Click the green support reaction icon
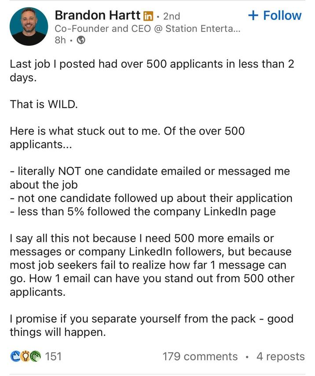Screen dimensions: 315x376 (35, 355)
